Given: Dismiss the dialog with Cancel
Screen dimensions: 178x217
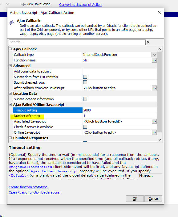Looking at the screenshot, I should point(153,198).
